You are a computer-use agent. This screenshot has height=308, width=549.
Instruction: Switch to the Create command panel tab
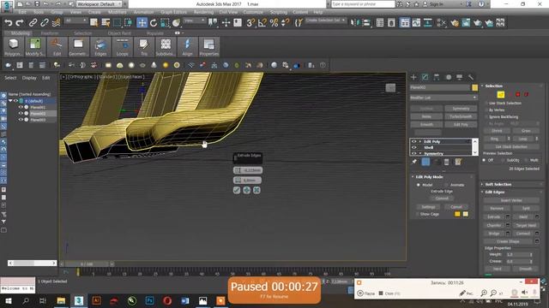click(413, 77)
